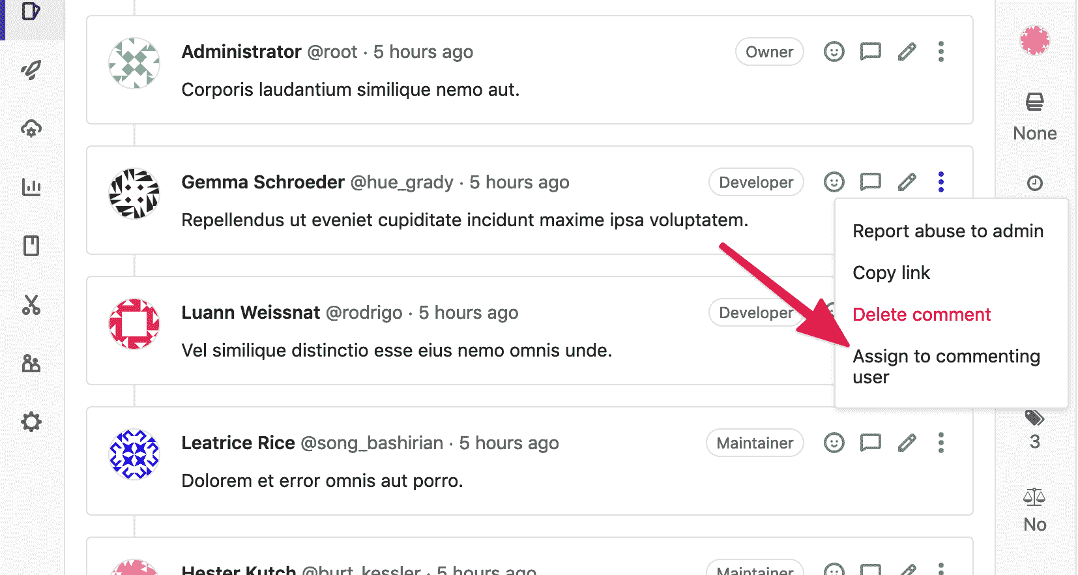The width and height of the screenshot is (1078, 575).
Task: Open project Analytics from the sidebar
Action: [x=31, y=187]
